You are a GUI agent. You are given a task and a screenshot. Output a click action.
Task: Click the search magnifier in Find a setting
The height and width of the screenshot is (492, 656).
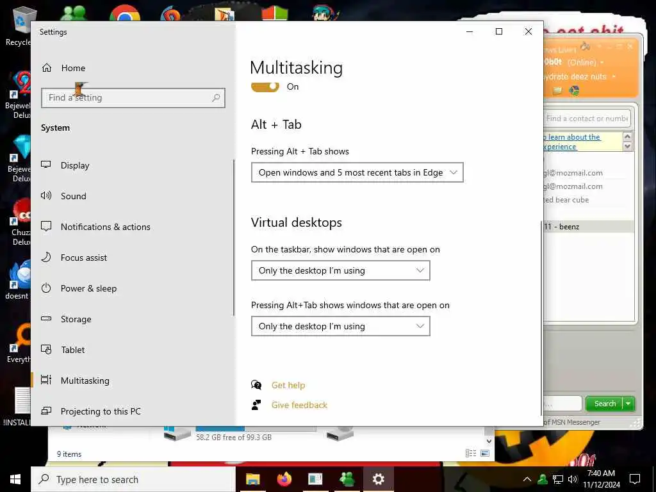pos(216,98)
